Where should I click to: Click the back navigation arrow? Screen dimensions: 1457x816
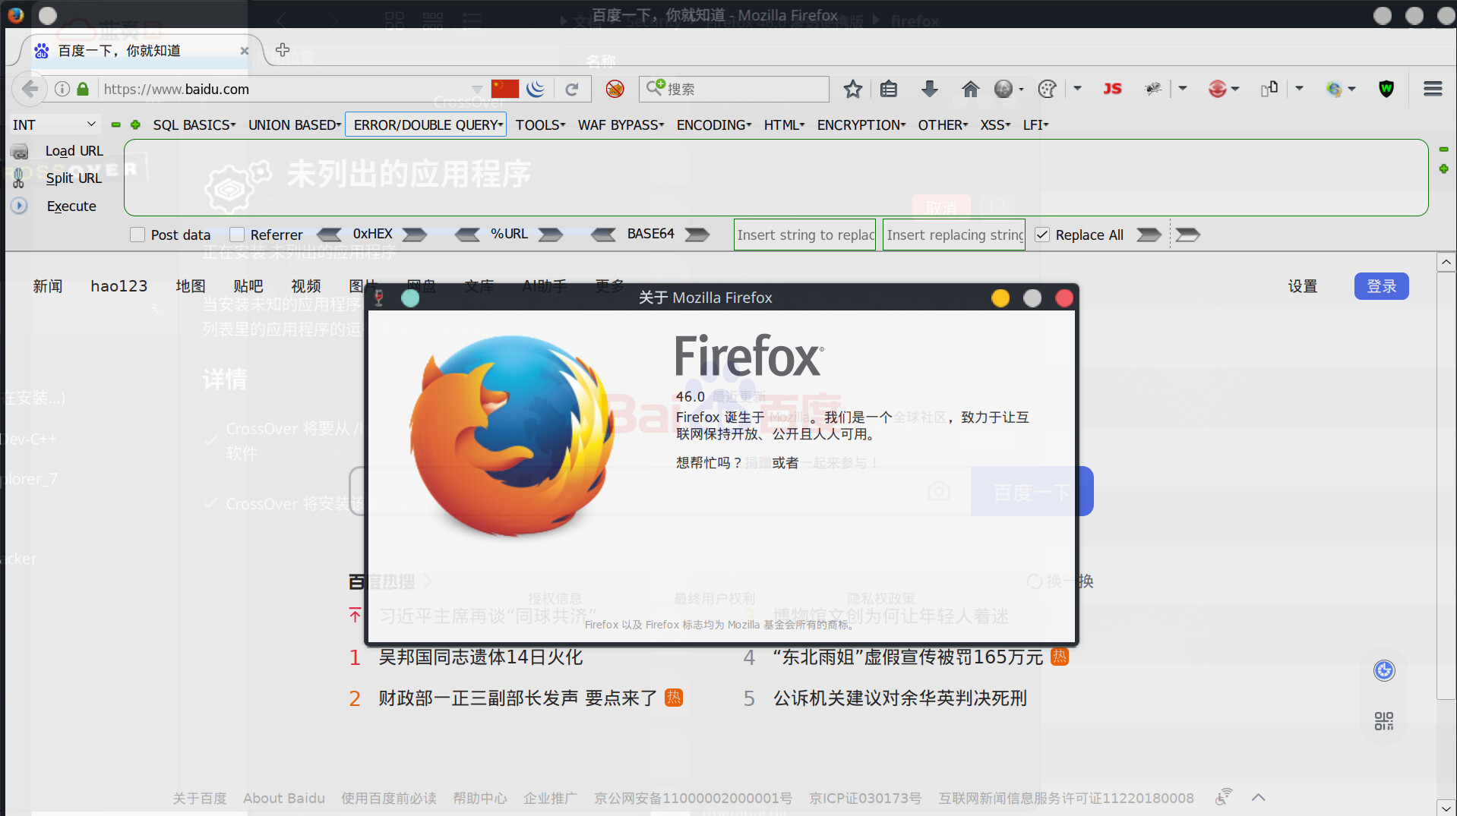tap(30, 89)
